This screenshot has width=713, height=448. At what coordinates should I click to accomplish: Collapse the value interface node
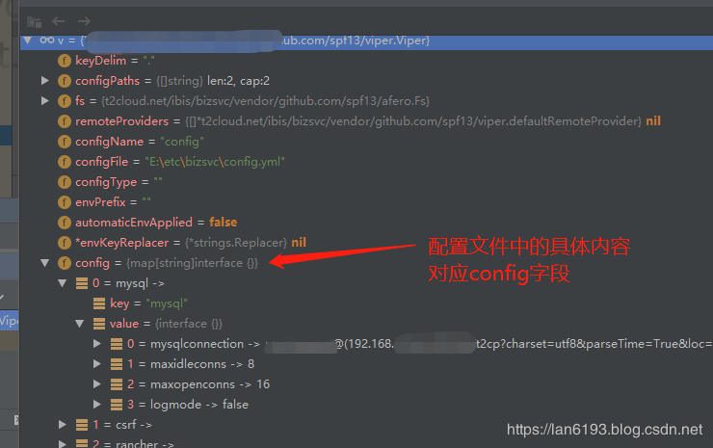[80, 324]
